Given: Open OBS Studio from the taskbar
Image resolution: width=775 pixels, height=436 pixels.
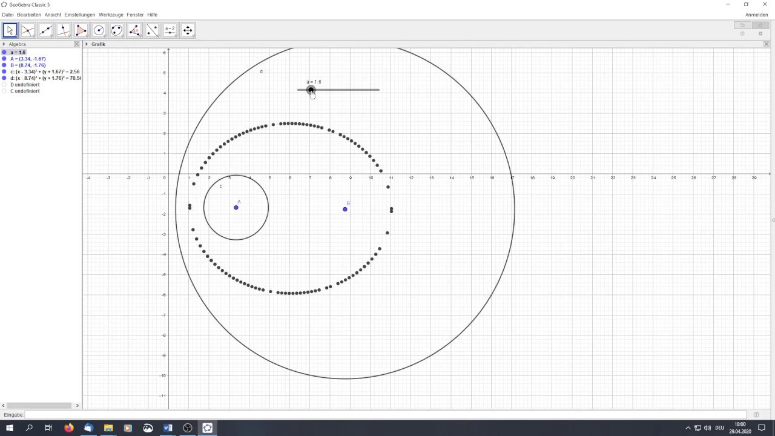Looking at the screenshot, I should pos(188,428).
